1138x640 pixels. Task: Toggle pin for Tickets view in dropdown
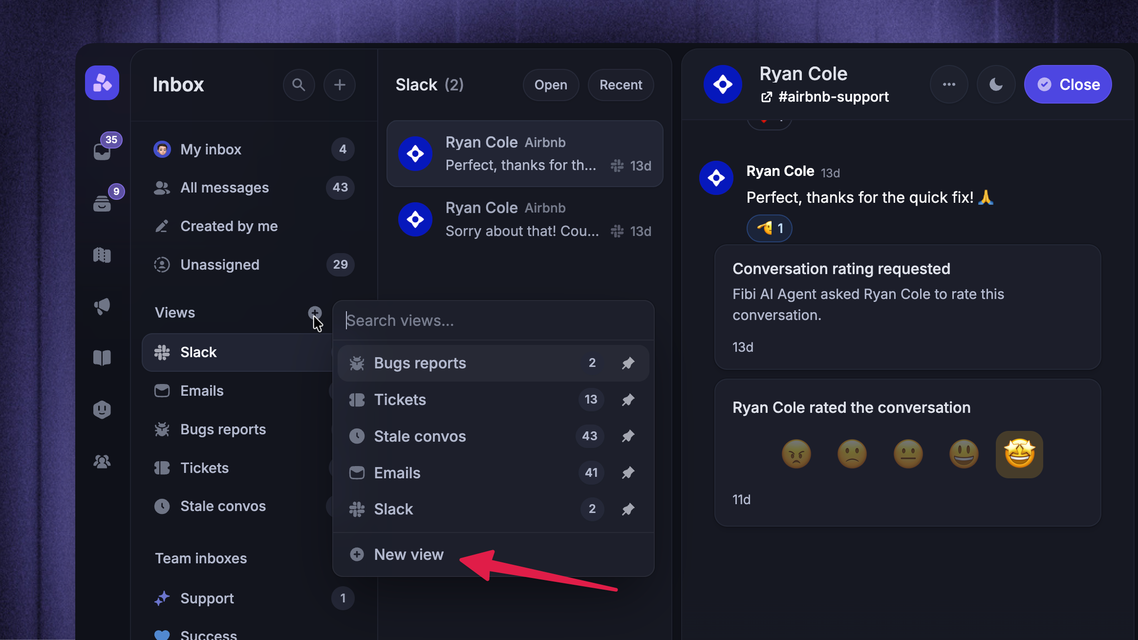click(x=628, y=400)
